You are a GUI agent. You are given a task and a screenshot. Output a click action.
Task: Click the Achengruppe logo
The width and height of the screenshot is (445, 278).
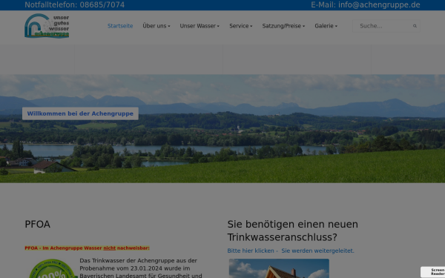tap(47, 26)
